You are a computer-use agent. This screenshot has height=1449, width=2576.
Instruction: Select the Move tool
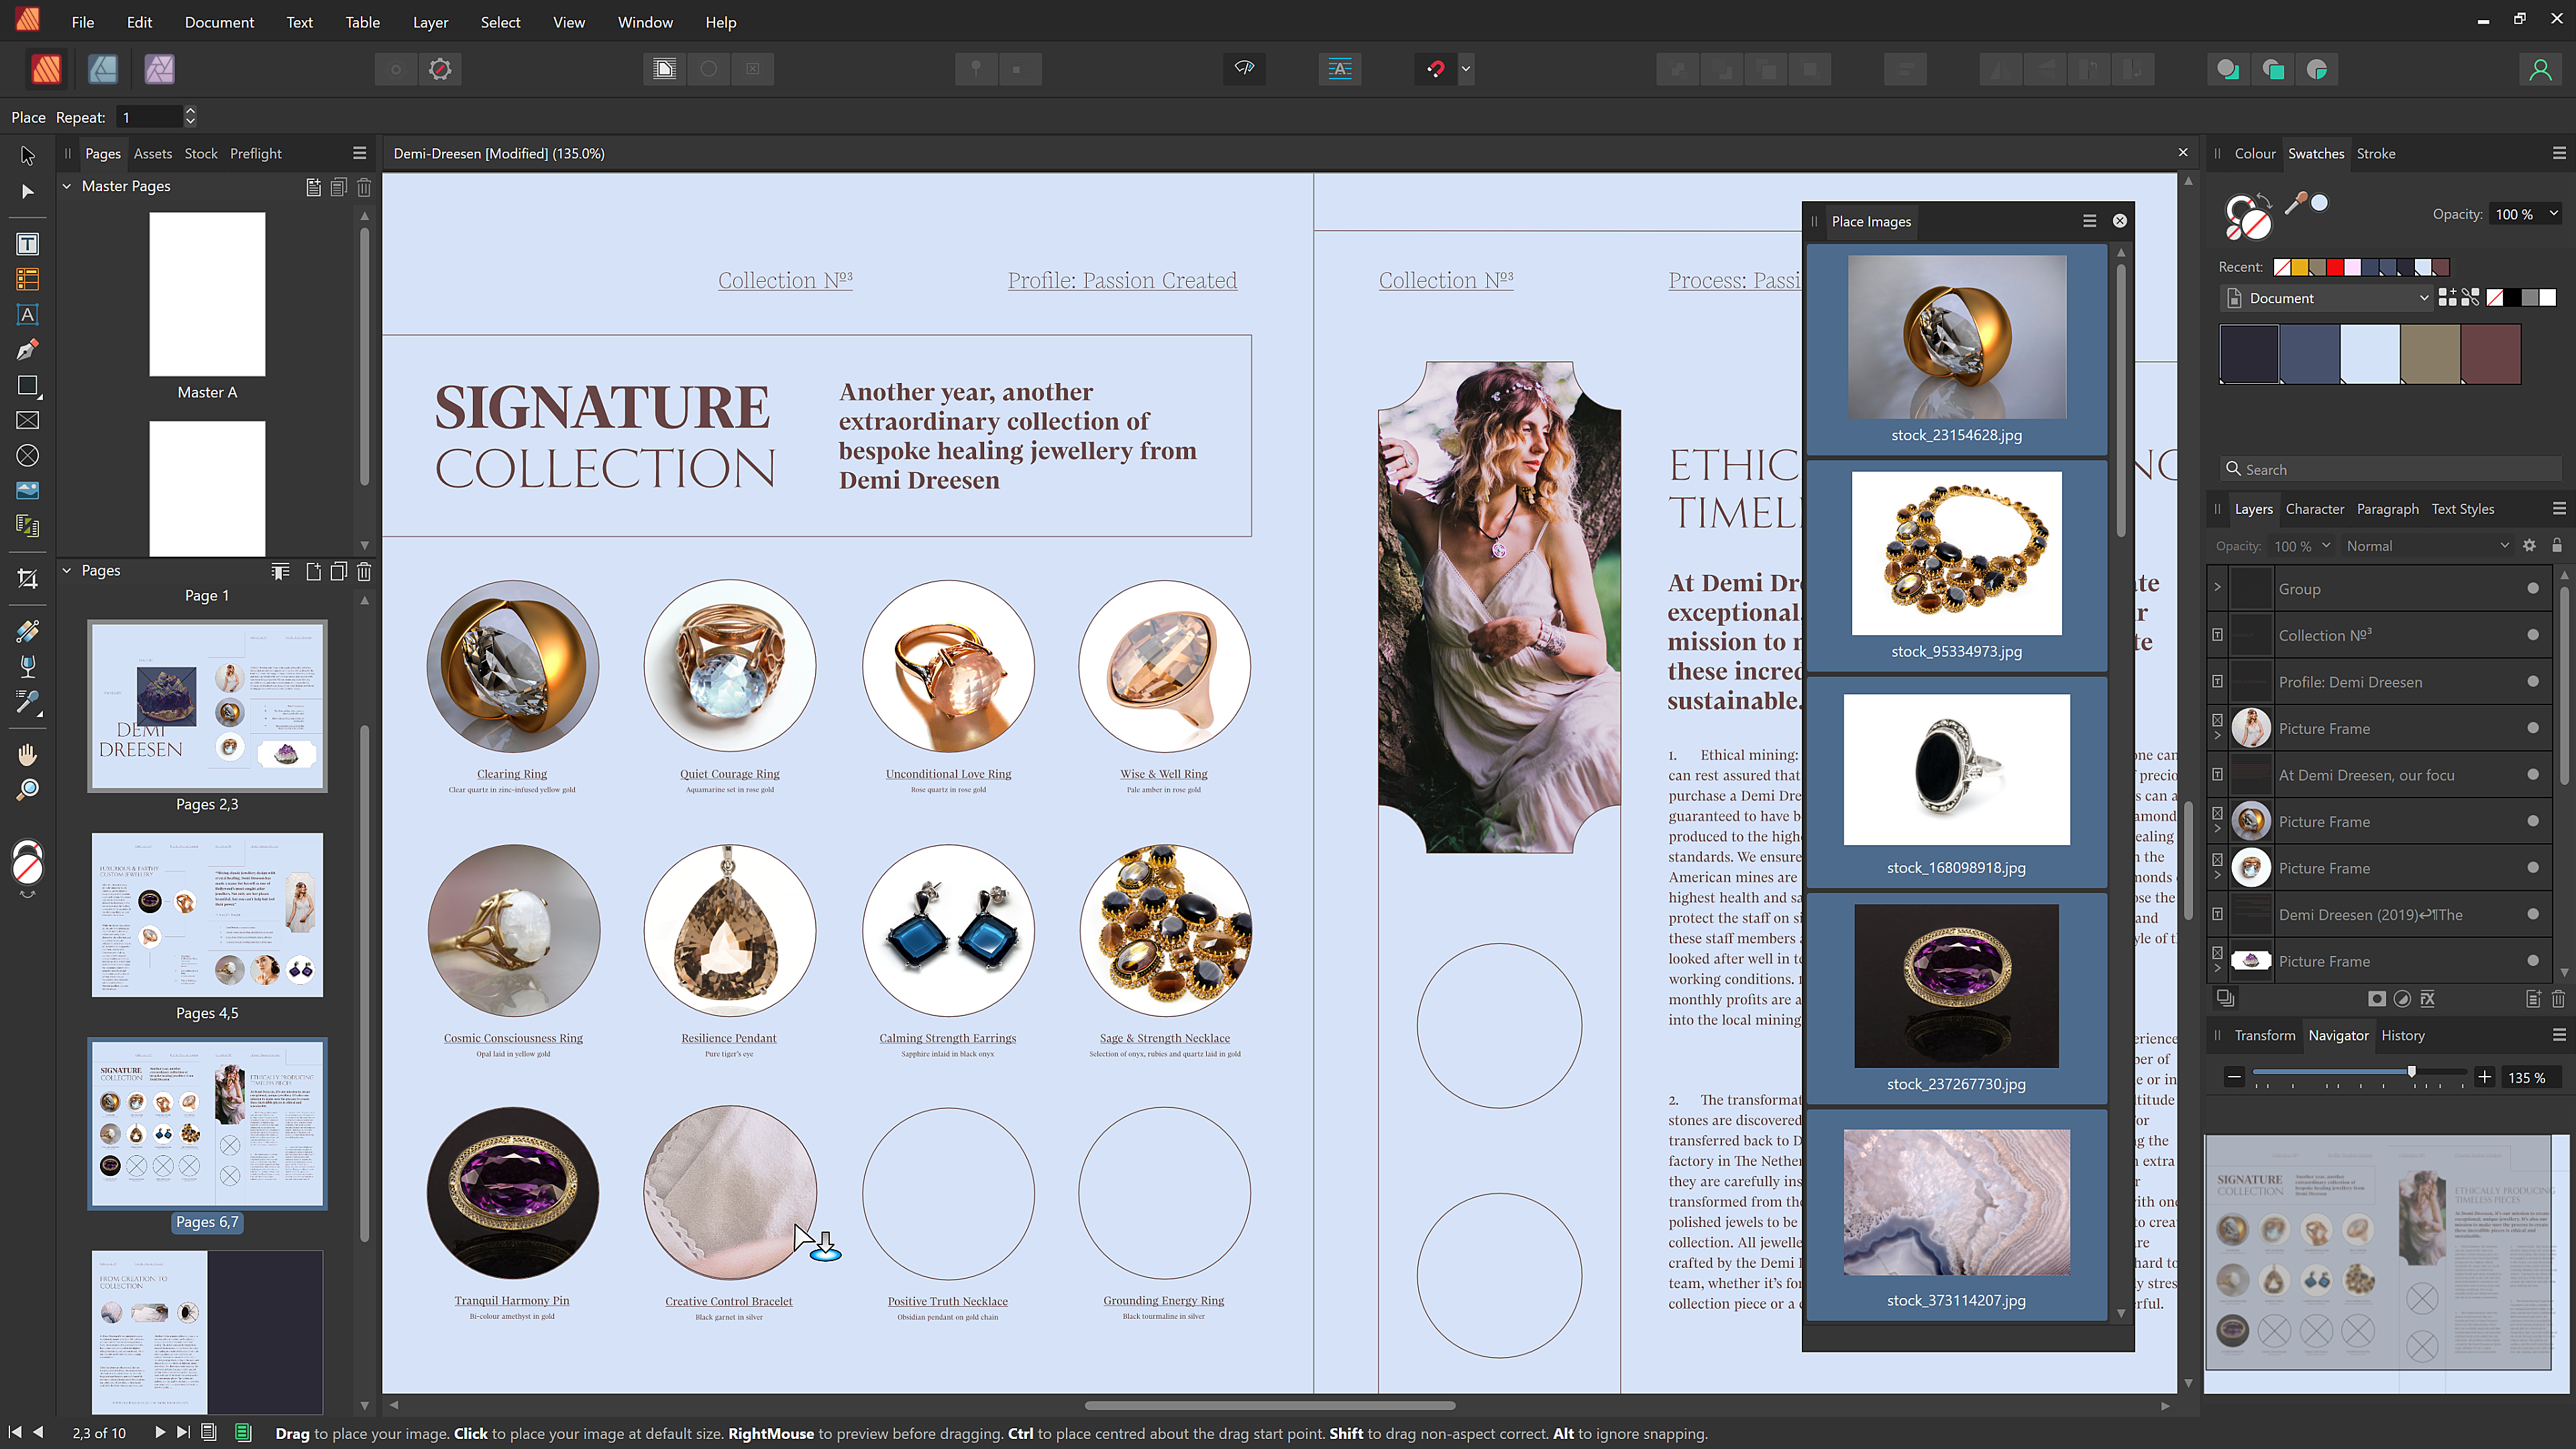(27, 156)
